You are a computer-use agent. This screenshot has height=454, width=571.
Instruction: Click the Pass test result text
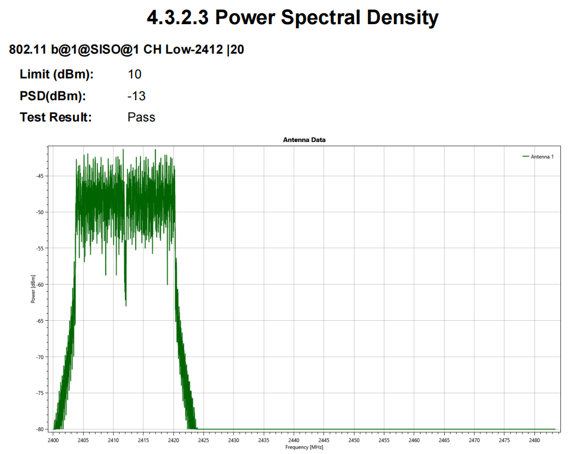[x=142, y=117]
